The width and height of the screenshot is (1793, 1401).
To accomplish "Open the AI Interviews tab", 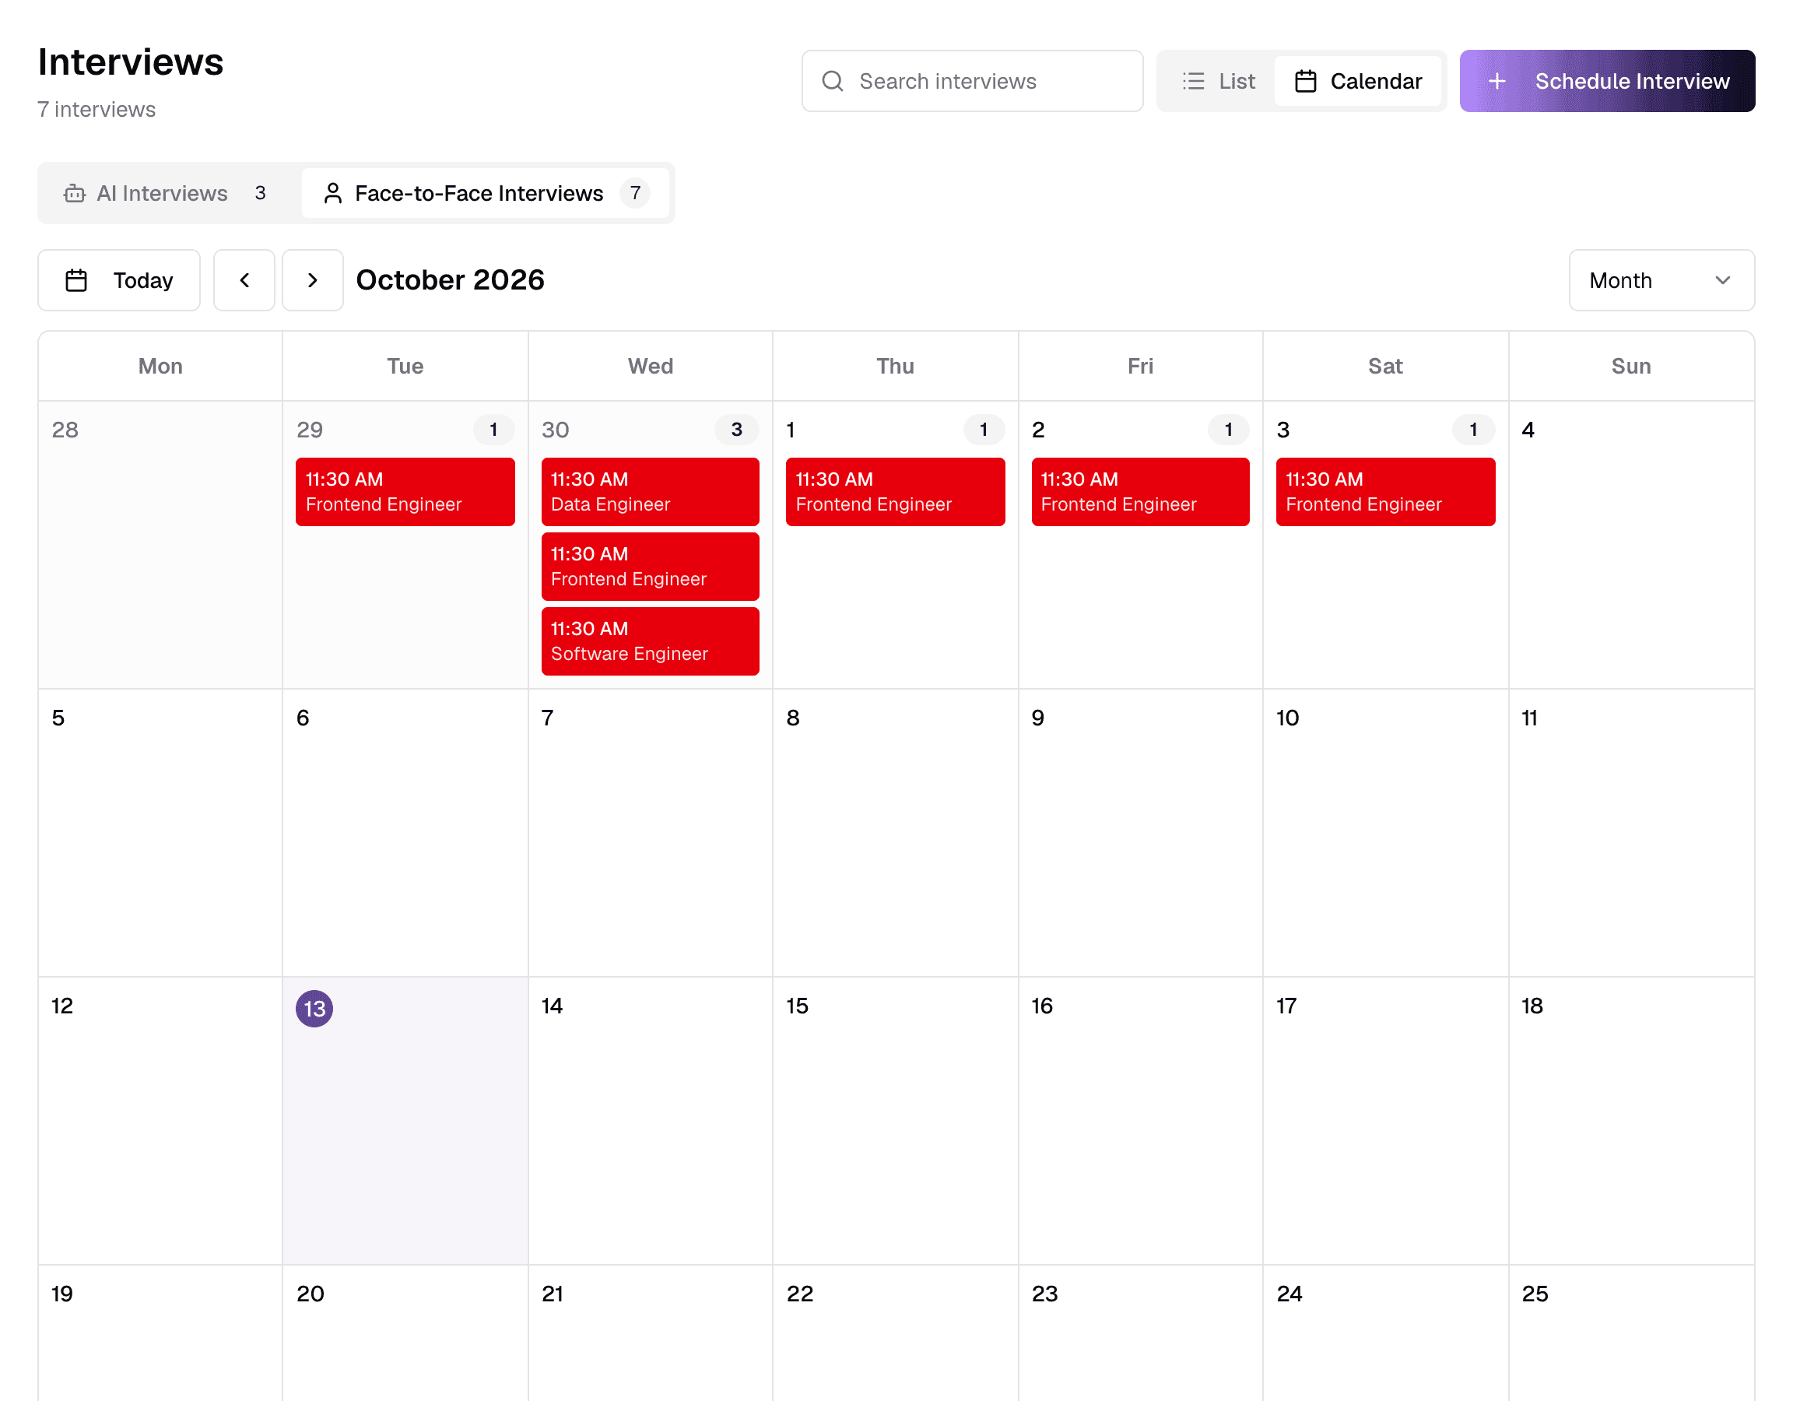I will pos(170,193).
